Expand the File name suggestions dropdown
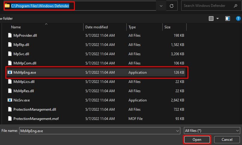The image size is (242, 145). [177, 131]
